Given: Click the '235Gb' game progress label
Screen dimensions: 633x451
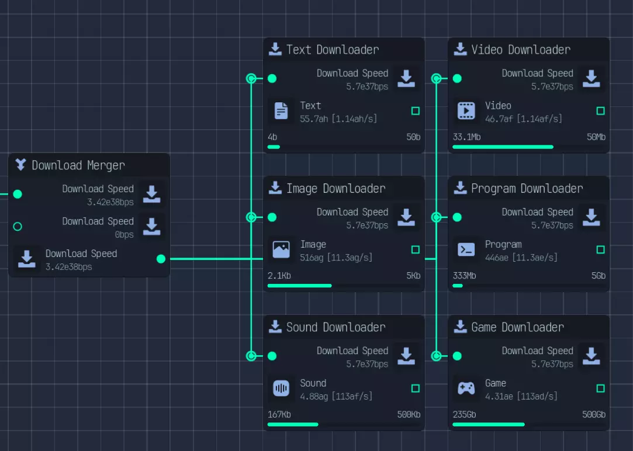Looking at the screenshot, I should 464,415.
